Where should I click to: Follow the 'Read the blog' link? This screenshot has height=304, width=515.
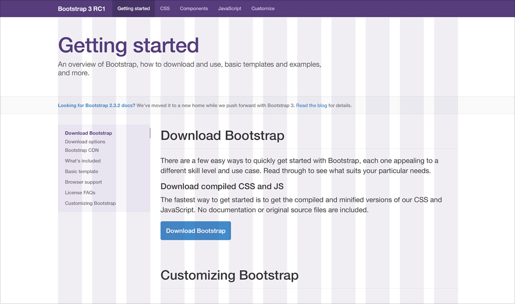click(312, 106)
